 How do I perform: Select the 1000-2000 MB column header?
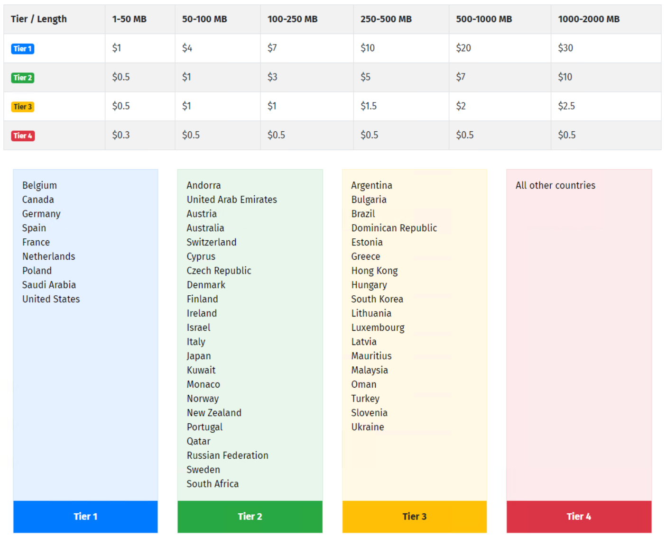606,19
